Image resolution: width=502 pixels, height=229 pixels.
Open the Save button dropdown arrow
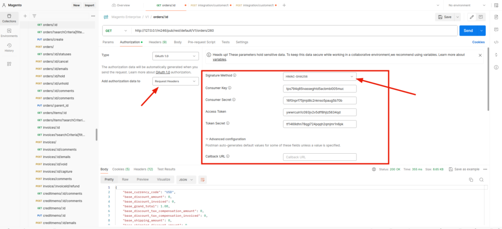(457, 17)
